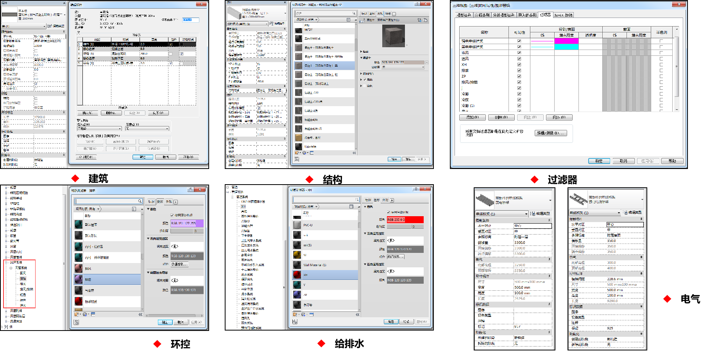Image resolution: width=718 pixels, height=352 pixels.
Task: Toggle halftone checkbox for the first filter row
Action: [661, 41]
